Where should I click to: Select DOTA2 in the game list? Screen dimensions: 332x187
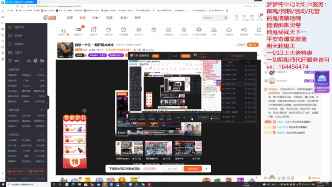41,75
